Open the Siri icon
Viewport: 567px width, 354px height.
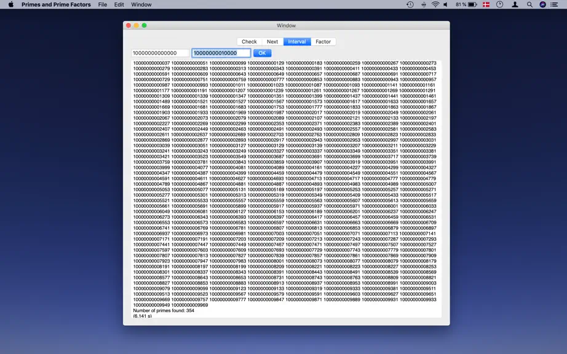point(542,4)
